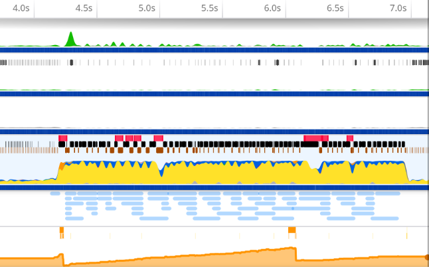Inspect the tall green spike near 4.4s
Screen dimensions: 429x267
pyautogui.click(x=71, y=40)
